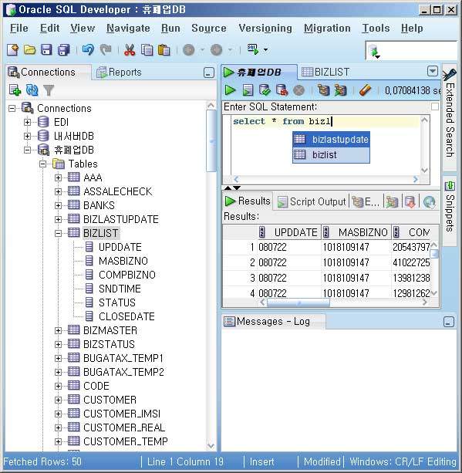Switch to the BIZLIST editor tab
The width and height of the screenshot is (462, 473).
coord(325,72)
